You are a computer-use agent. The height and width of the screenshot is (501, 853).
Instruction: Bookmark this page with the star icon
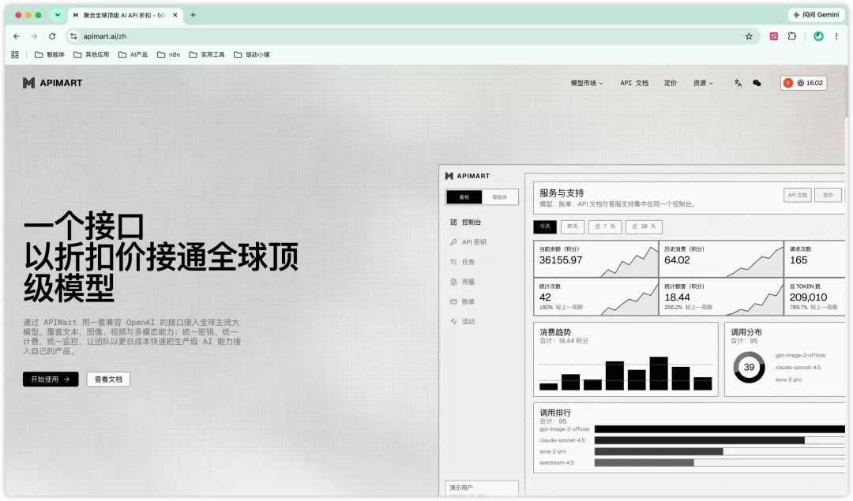(x=749, y=36)
